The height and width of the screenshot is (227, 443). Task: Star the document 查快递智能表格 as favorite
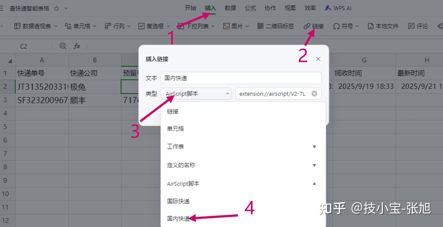point(56,8)
